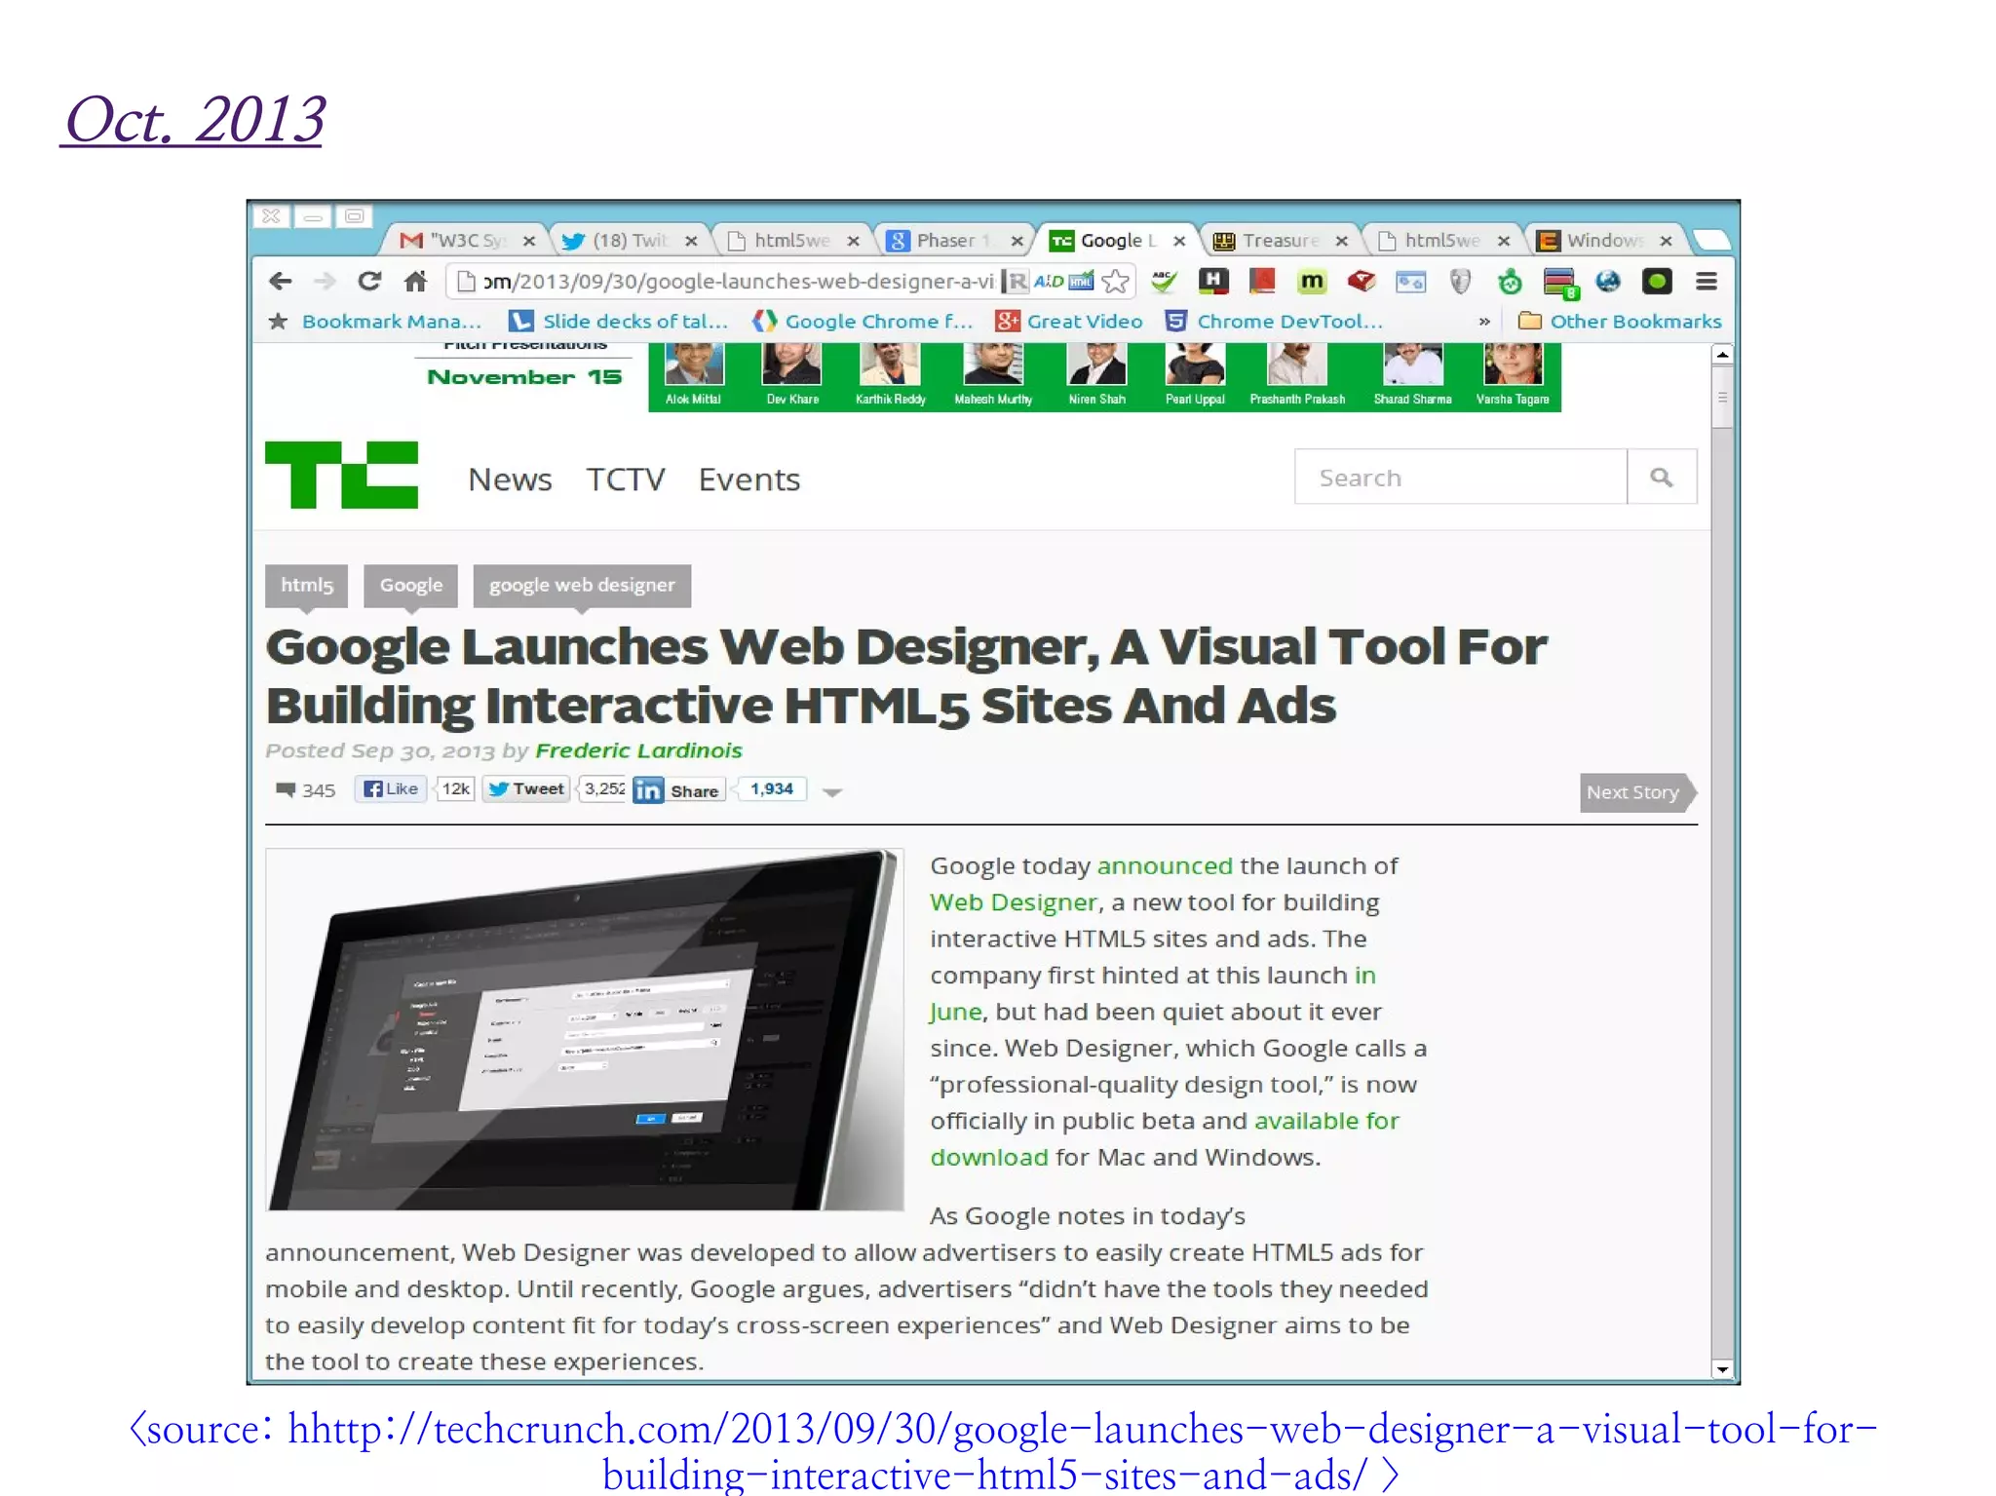Viewport: 1996px width, 1496px height.
Task: Open author Frederic Lardinois link
Action: (638, 750)
